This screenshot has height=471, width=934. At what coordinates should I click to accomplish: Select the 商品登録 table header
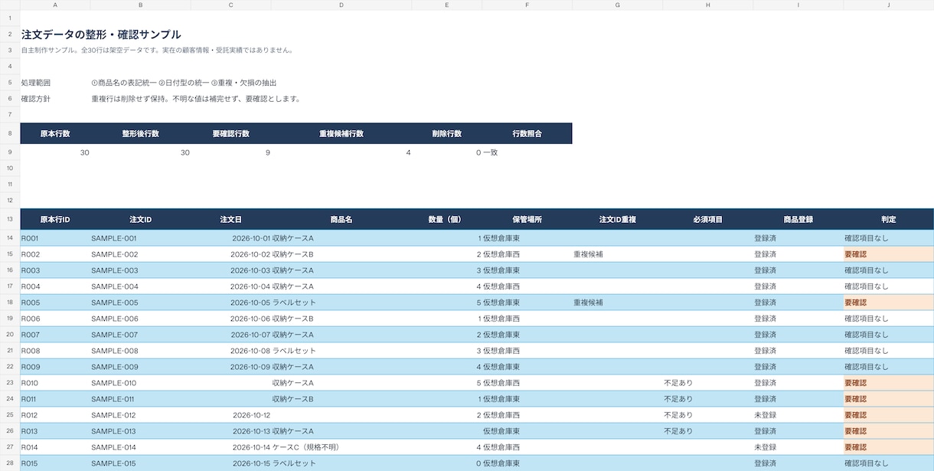coord(798,219)
